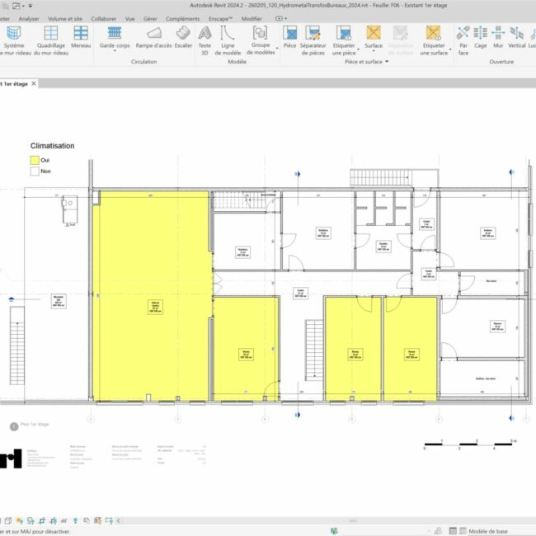Open the Collaborer ribbon tab
This screenshot has width=536, height=536.
(x=104, y=19)
